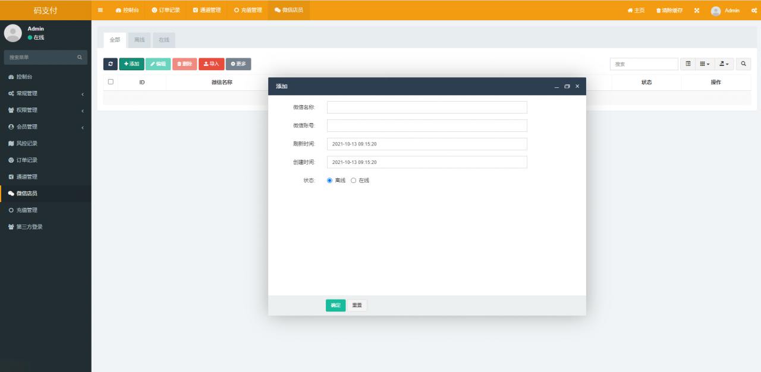Click the 确定 confirm button
The height and width of the screenshot is (372, 761).
click(x=335, y=305)
